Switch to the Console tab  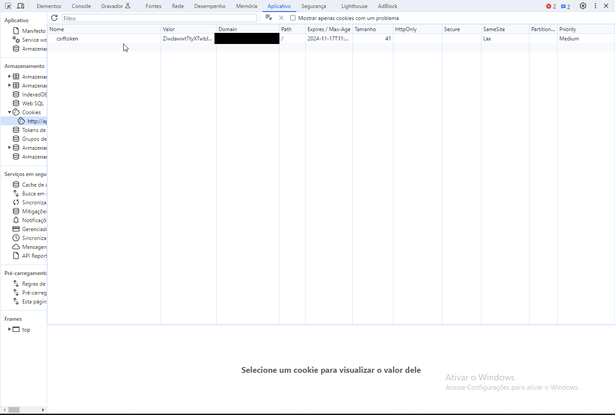coord(81,6)
